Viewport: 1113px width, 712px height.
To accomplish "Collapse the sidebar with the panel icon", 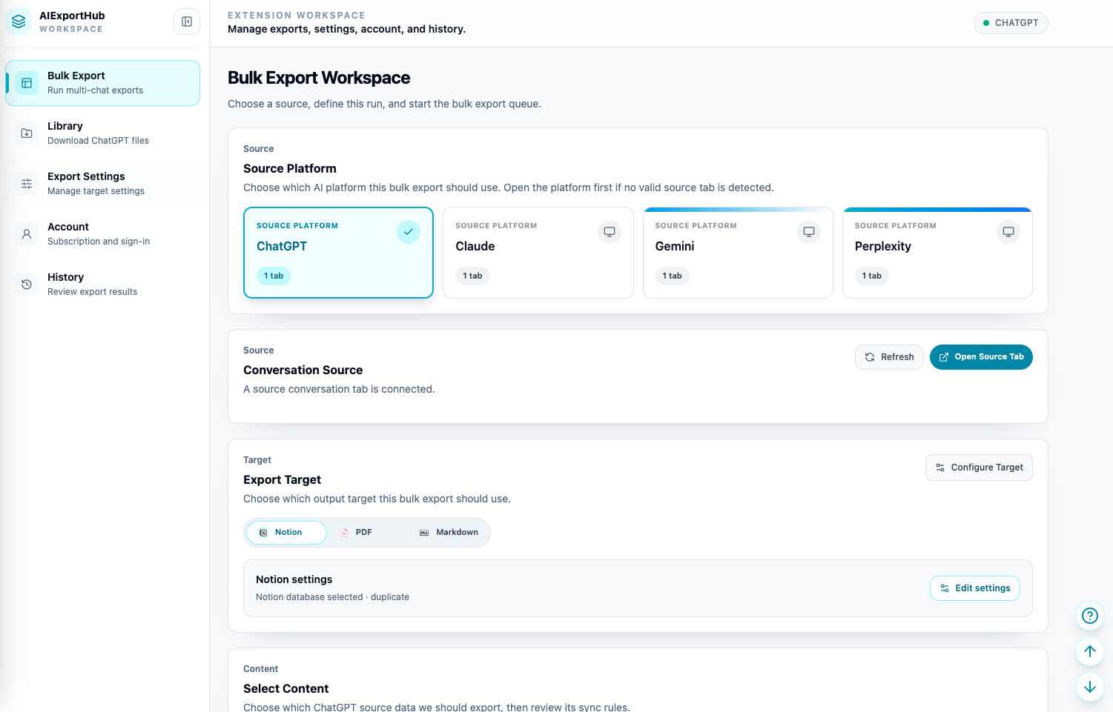I will click(187, 21).
